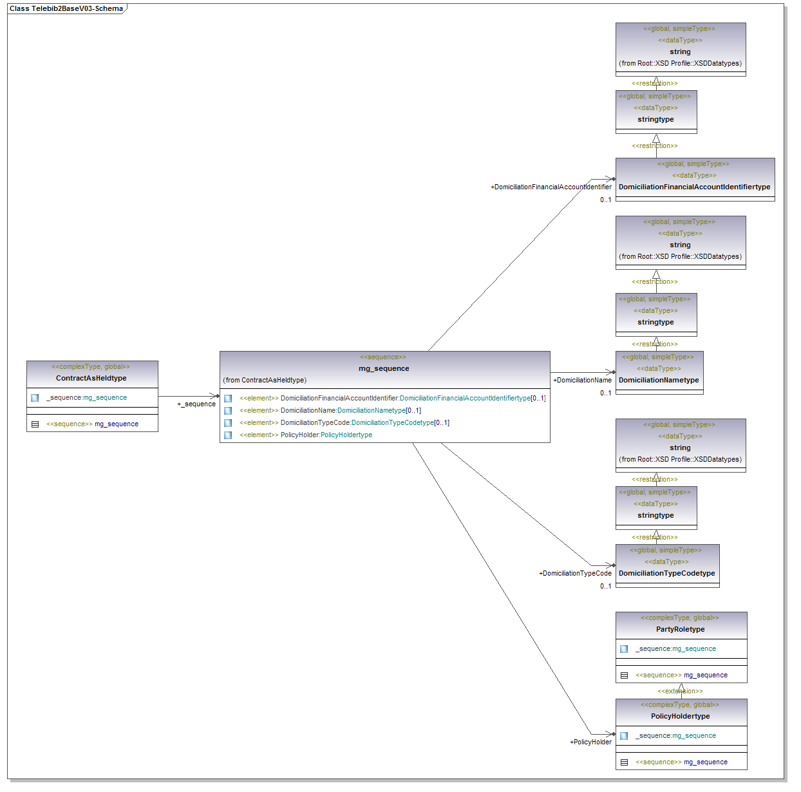Select the diagram frame tab Class Telebib2BaseV03-Schema
Screen dimensions: 801x792
(66, 8)
